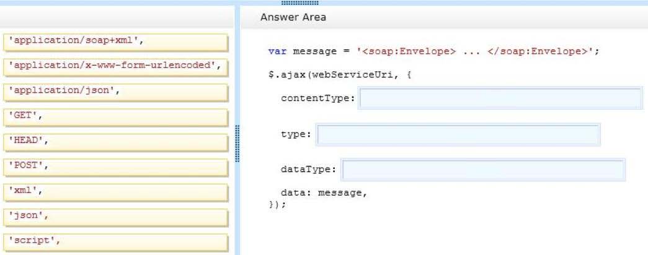Click the vertical splitter grip handle
648x255 pixels.
[x=237, y=144]
